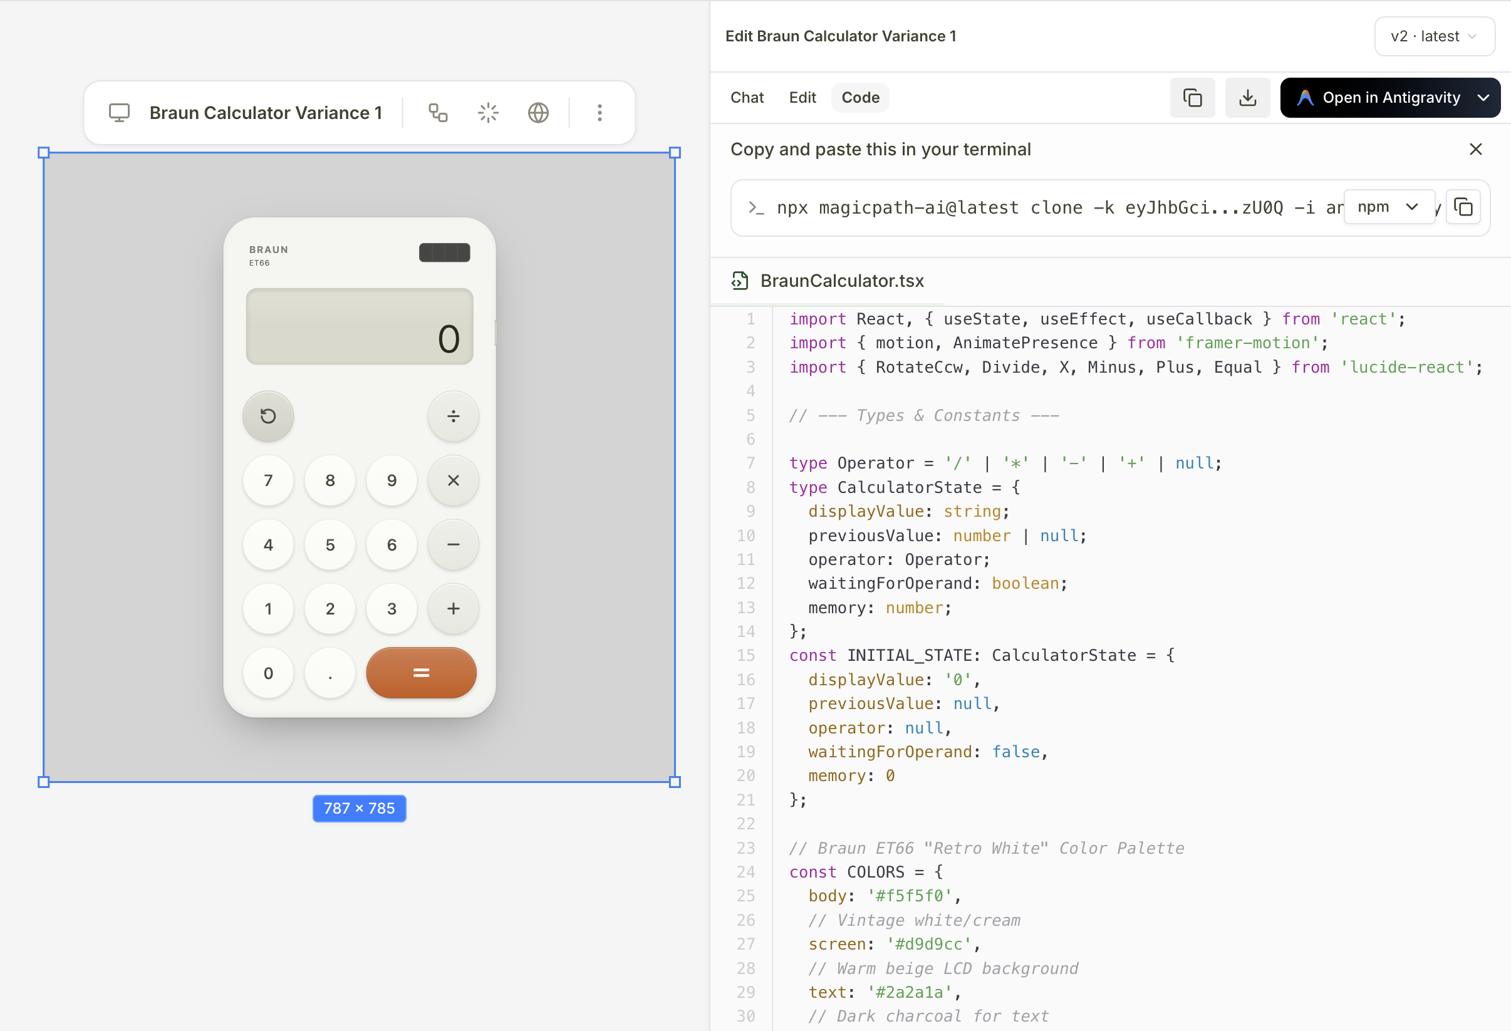This screenshot has height=1031, width=1511.
Task: Switch to the Edit tab
Action: [x=802, y=98]
